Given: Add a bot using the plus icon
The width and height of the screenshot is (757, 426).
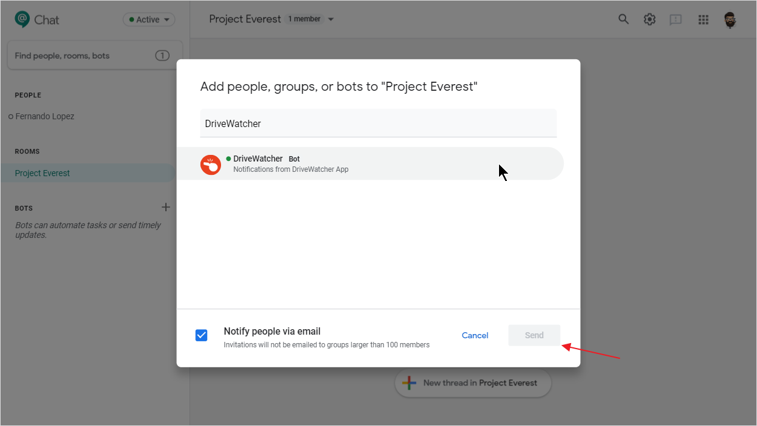Looking at the screenshot, I should point(165,207).
